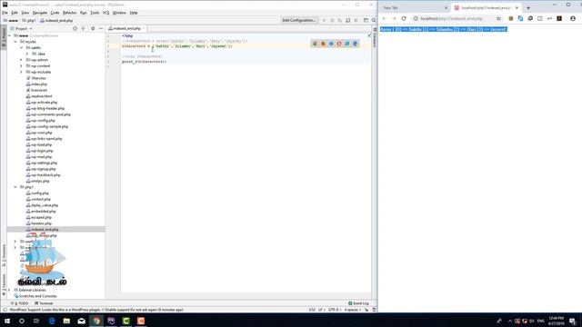Click the Search Everywhere magnifier icon

click(x=374, y=20)
